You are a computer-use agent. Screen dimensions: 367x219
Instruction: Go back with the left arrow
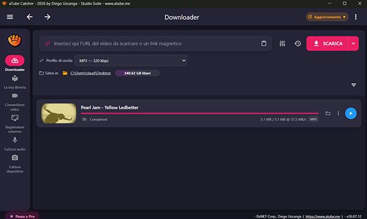point(29,17)
